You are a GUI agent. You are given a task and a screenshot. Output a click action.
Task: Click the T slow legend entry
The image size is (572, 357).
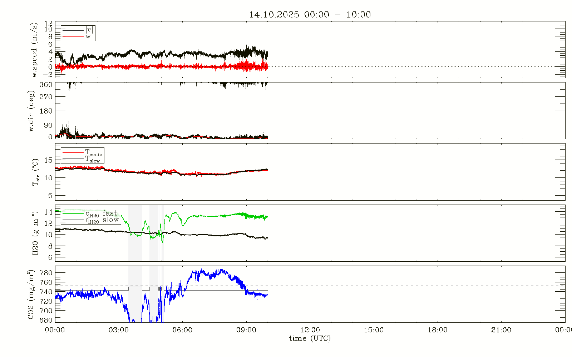coord(92,159)
